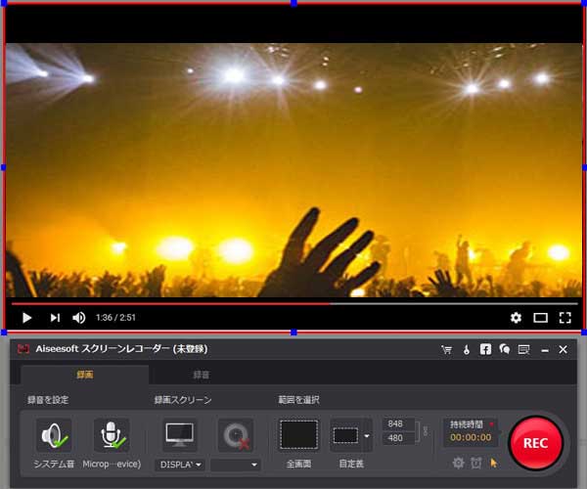Switch to the 録画 video recording tab
587x489 pixels.
click(x=85, y=375)
